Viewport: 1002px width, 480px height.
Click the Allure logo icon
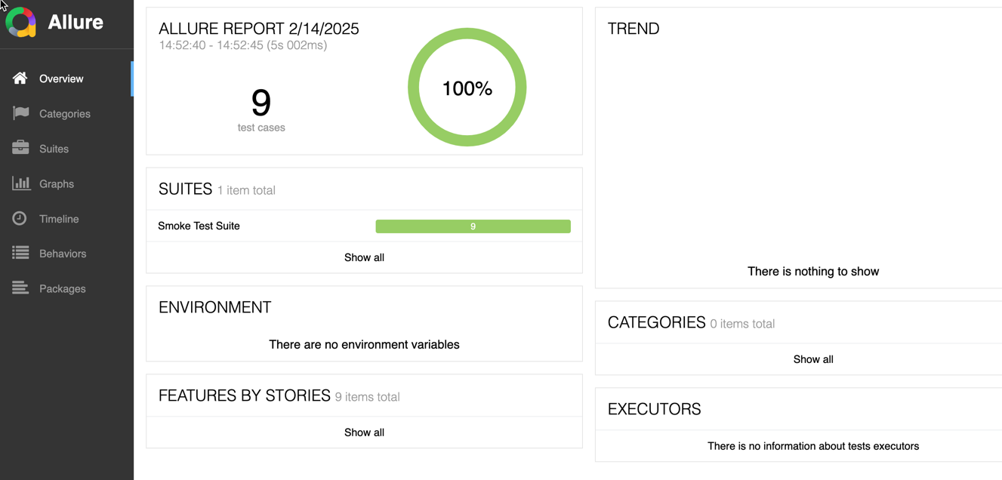click(21, 22)
